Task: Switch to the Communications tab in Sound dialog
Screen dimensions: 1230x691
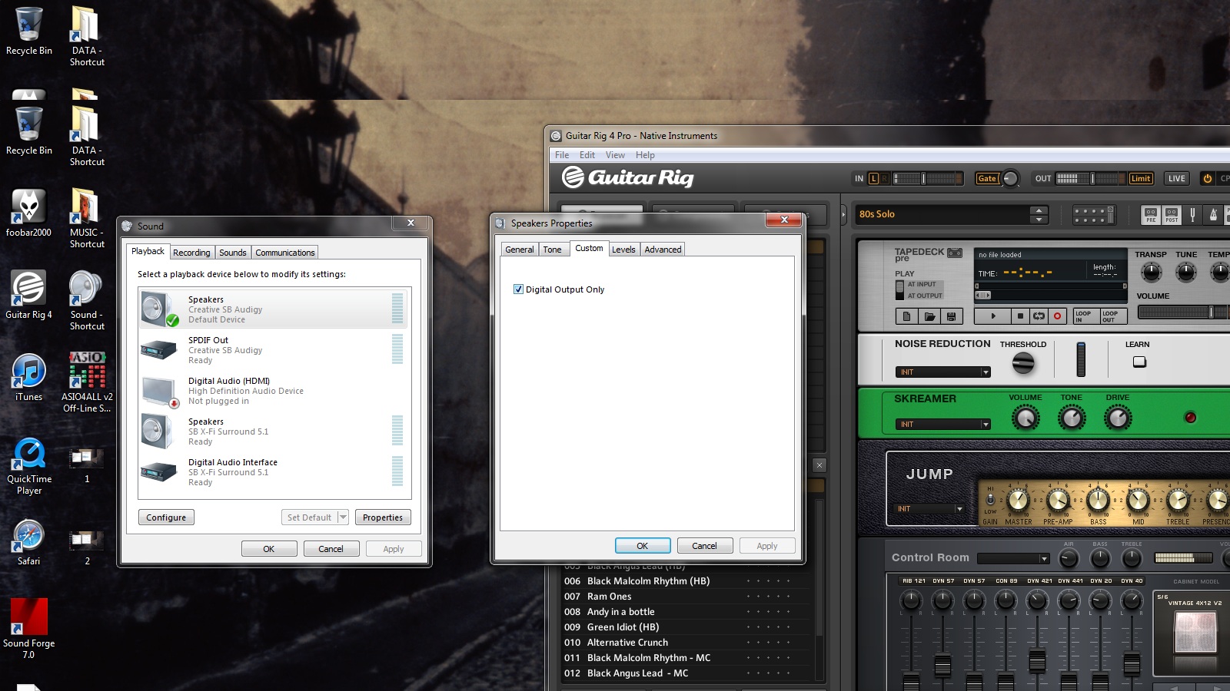Action: 285,253
